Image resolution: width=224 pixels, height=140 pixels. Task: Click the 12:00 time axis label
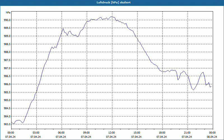click(x=111, y=133)
